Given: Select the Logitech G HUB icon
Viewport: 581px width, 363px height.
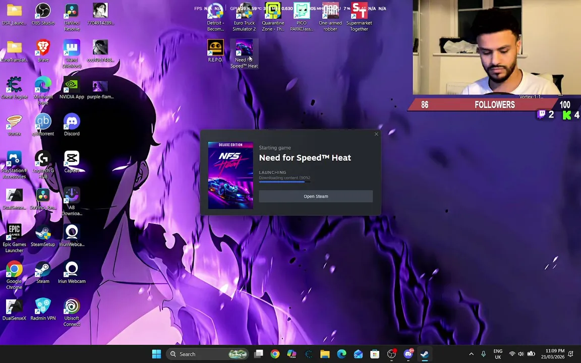Looking at the screenshot, I should pyautogui.click(x=43, y=165).
